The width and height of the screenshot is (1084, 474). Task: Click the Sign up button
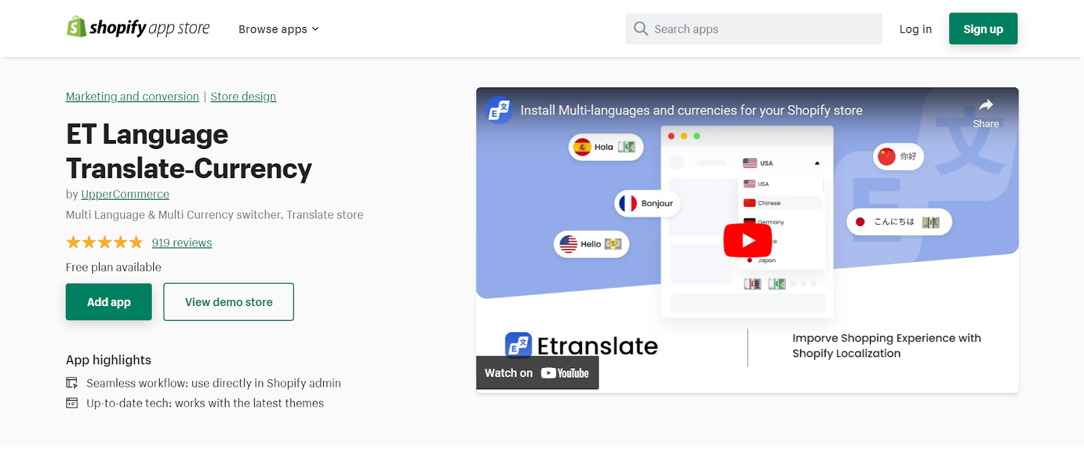click(983, 28)
